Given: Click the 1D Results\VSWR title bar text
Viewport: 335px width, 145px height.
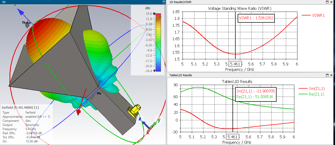Looking at the screenshot, I should (x=180, y=2).
